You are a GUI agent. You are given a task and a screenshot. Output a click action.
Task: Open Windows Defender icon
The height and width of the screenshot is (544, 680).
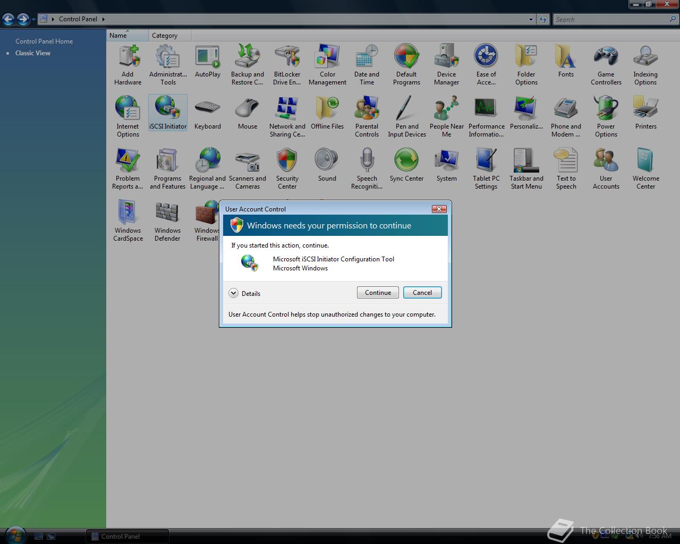click(x=168, y=221)
